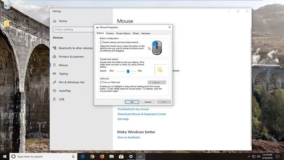
Task: Switch to the Pointers tab
Action: tap(110, 33)
